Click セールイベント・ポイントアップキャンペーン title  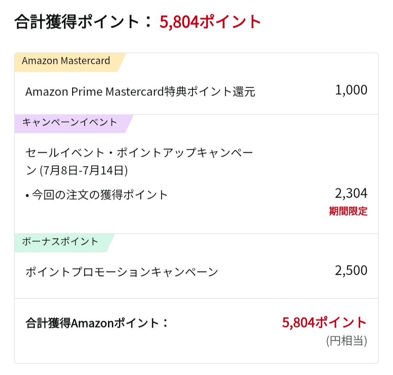139,161
